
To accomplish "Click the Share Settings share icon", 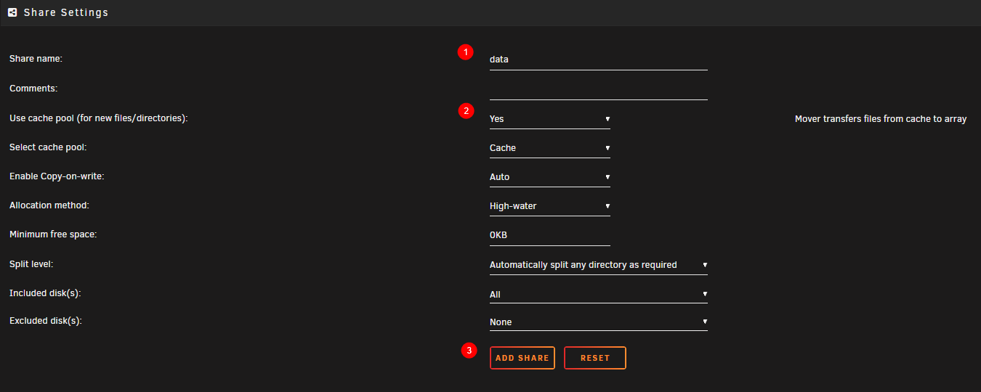I will pos(12,12).
